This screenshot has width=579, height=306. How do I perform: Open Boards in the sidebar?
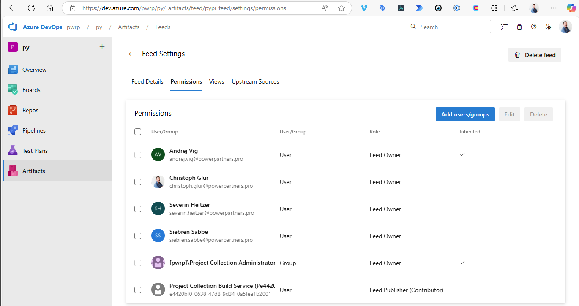[x=57, y=90]
